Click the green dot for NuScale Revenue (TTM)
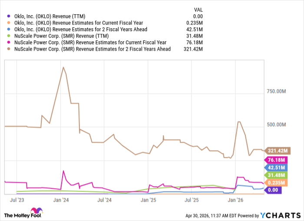This screenshot has width=304, height=221. point(9,36)
